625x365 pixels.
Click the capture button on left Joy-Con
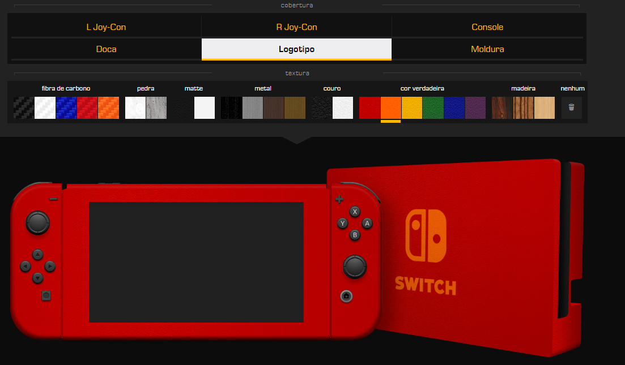tap(46, 296)
